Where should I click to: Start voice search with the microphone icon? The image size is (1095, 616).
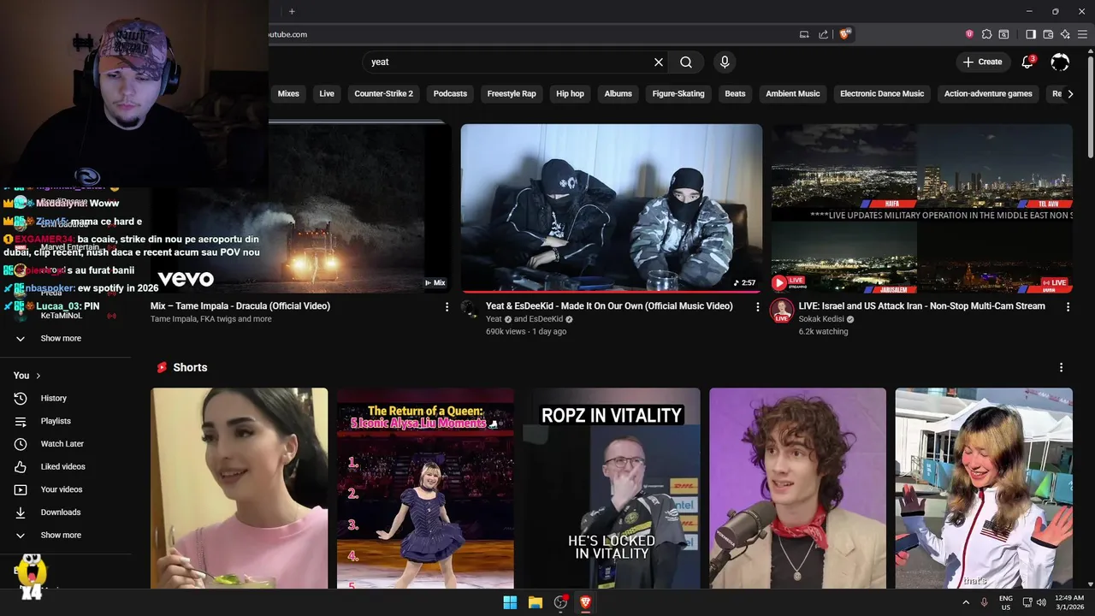point(725,62)
